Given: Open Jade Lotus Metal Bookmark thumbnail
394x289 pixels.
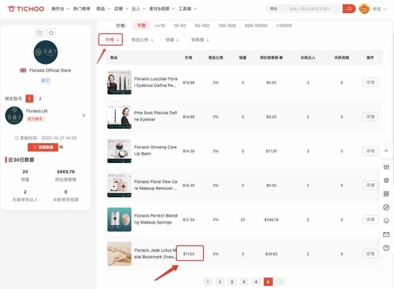Looking at the screenshot, I should tap(119, 254).
